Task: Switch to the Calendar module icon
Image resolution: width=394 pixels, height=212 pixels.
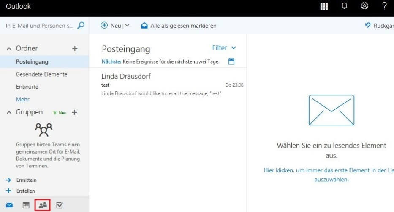Action: click(26, 205)
